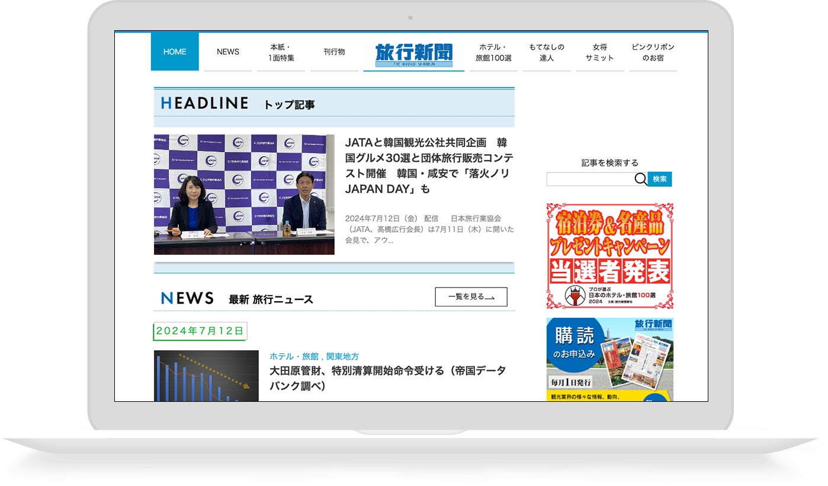Click the 記事を検索する label
This screenshot has height=486, width=828.
(x=610, y=162)
